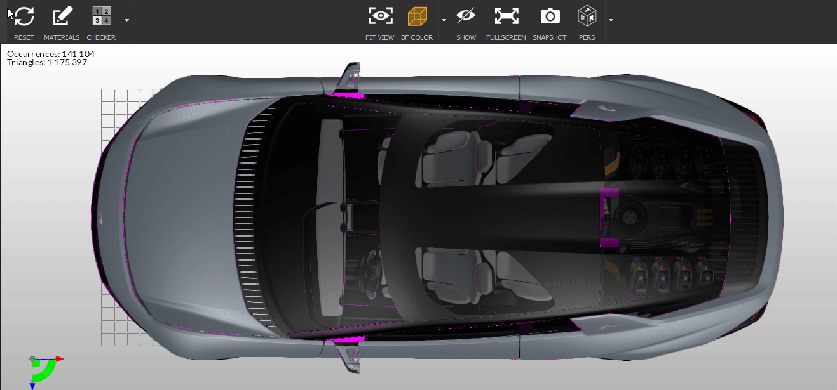Expand the dropdown arrow beside Checker
The image size is (837, 390).
click(x=126, y=20)
